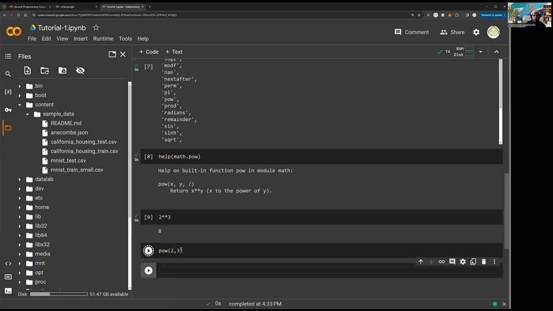Expand the datalab folder
The image size is (553, 311).
pyautogui.click(x=19, y=179)
